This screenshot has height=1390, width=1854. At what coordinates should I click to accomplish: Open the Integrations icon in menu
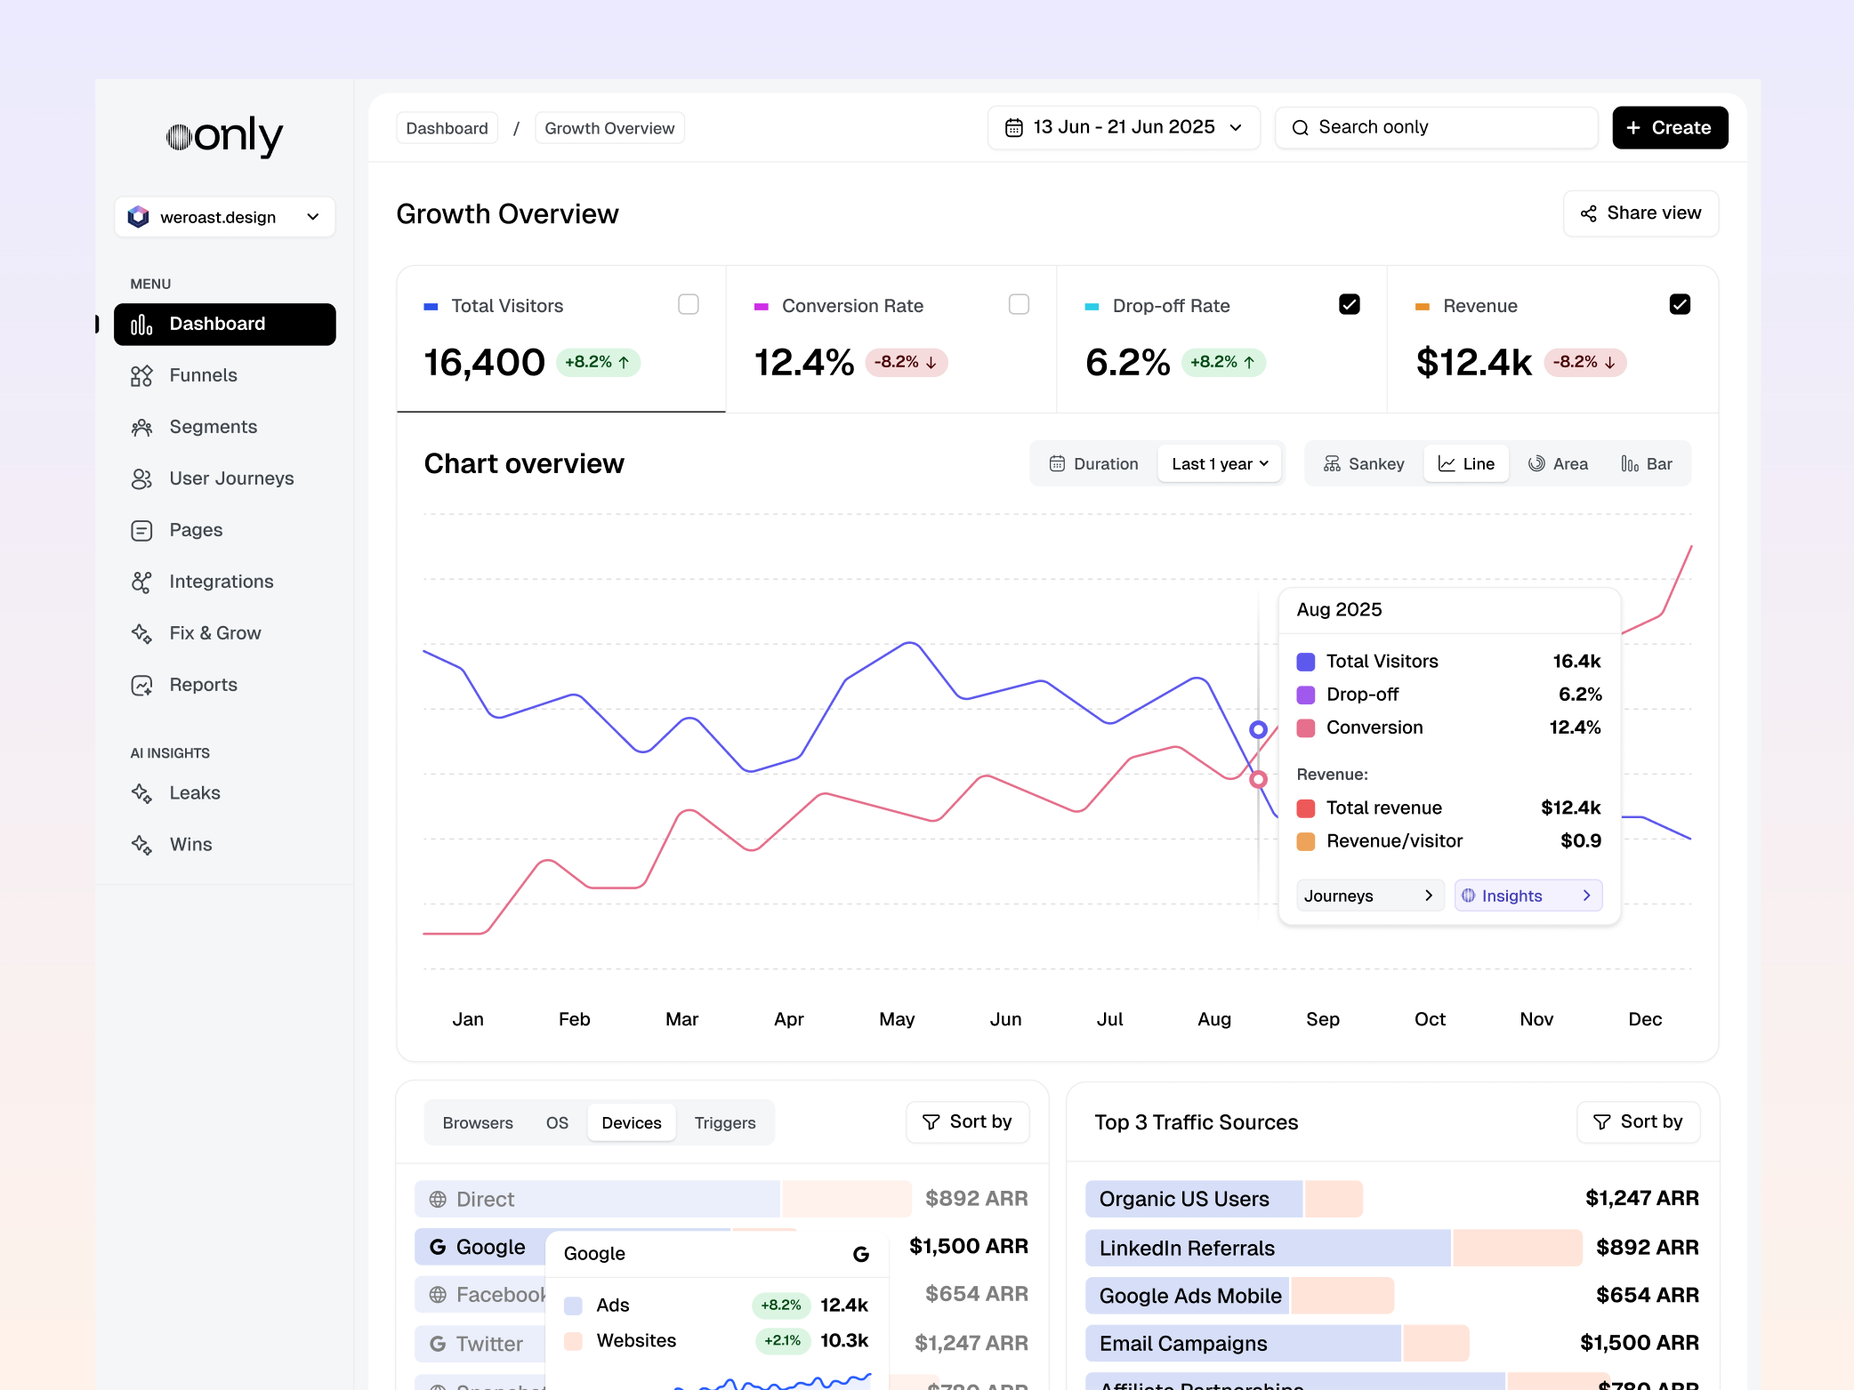click(x=141, y=583)
